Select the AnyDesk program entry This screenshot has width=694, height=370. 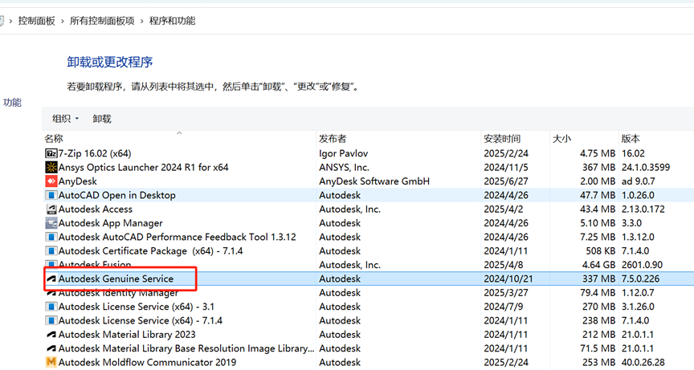pyautogui.click(x=77, y=181)
